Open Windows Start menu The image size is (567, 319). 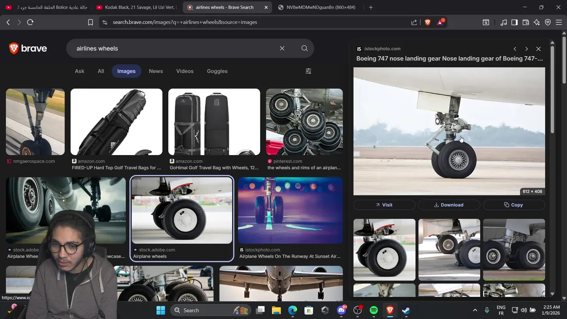(161, 310)
